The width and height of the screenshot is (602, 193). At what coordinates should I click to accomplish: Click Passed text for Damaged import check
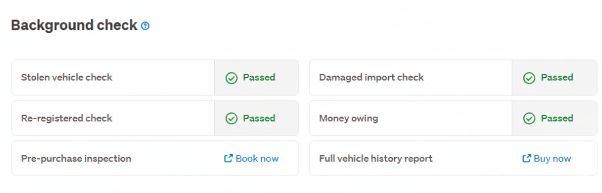[557, 77]
